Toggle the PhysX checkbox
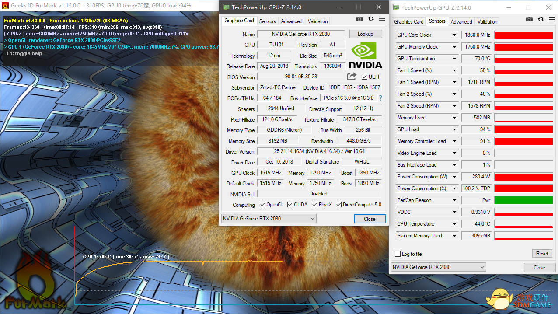 [314, 205]
